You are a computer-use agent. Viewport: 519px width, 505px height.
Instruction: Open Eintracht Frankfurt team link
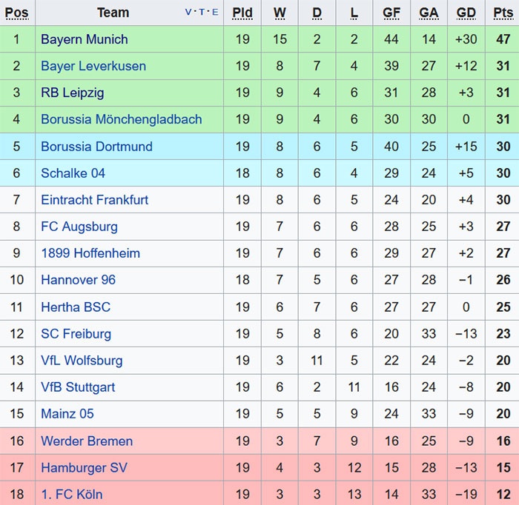click(94, 200)
